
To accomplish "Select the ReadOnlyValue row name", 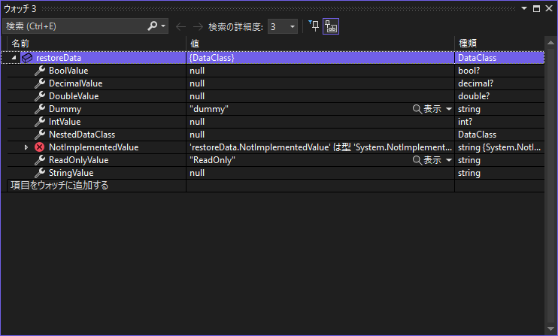I will 78,160.
